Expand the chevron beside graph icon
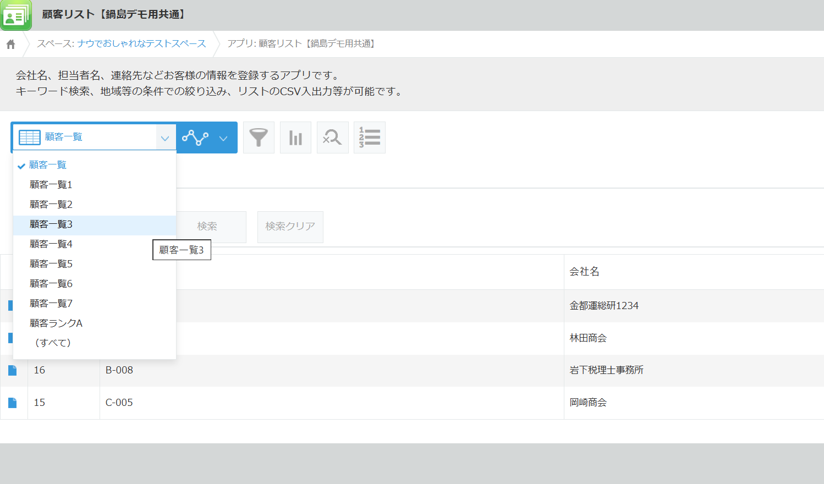 (223, 138)
